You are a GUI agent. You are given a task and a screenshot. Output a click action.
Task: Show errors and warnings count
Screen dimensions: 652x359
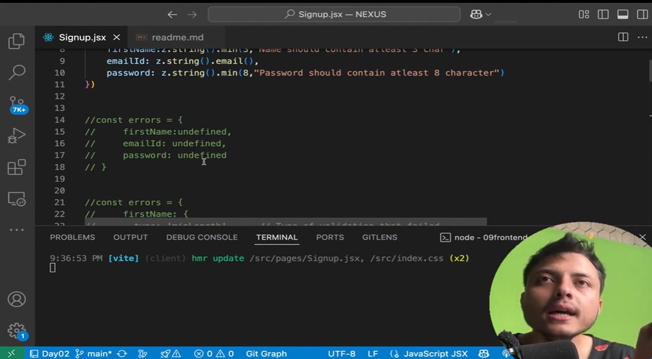click(214, 353)
